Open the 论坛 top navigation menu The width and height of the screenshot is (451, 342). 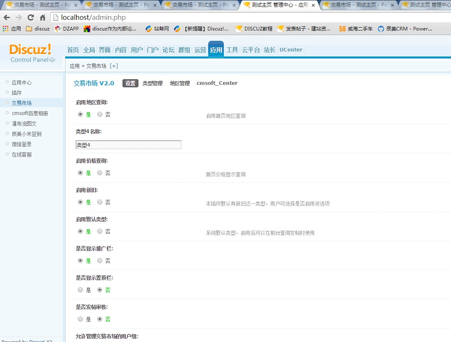pos(168,50)
